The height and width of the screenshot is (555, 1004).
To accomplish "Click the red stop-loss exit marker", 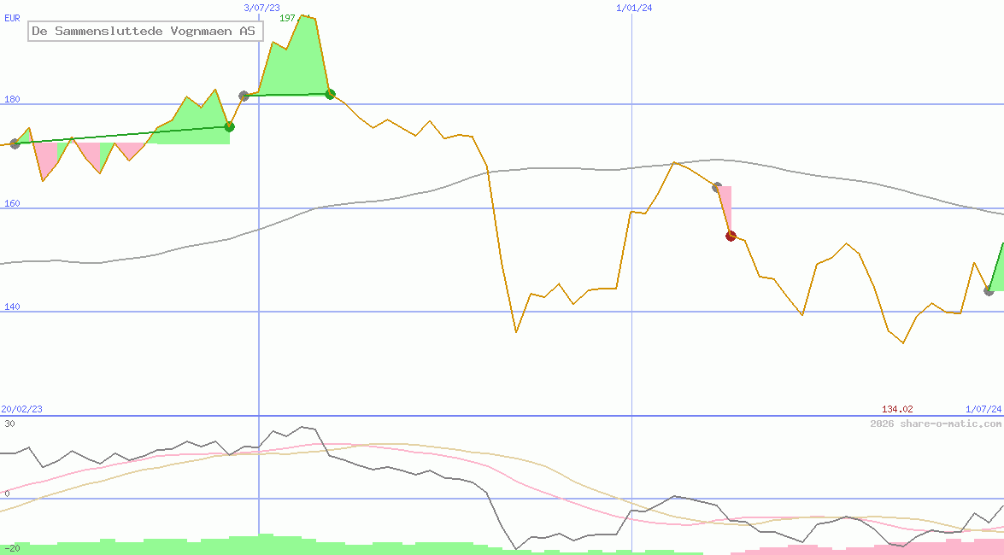I will point(731,237).
